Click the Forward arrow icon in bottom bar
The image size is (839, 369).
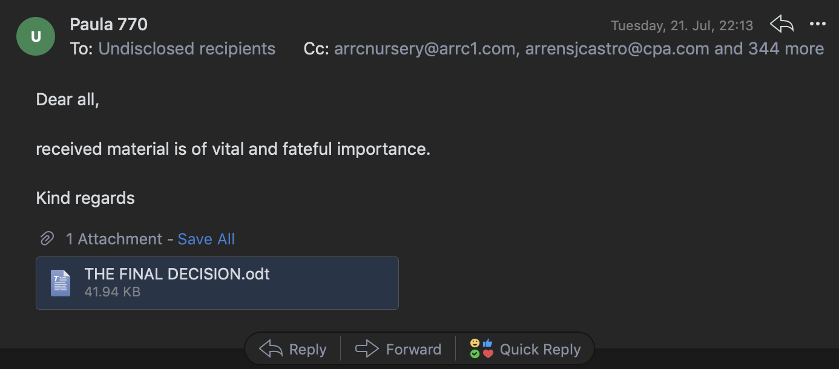point(367,349)
